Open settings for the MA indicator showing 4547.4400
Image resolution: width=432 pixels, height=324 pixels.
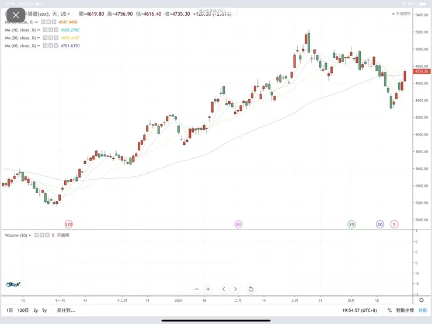pyautogui.click(x=48, y=22)
